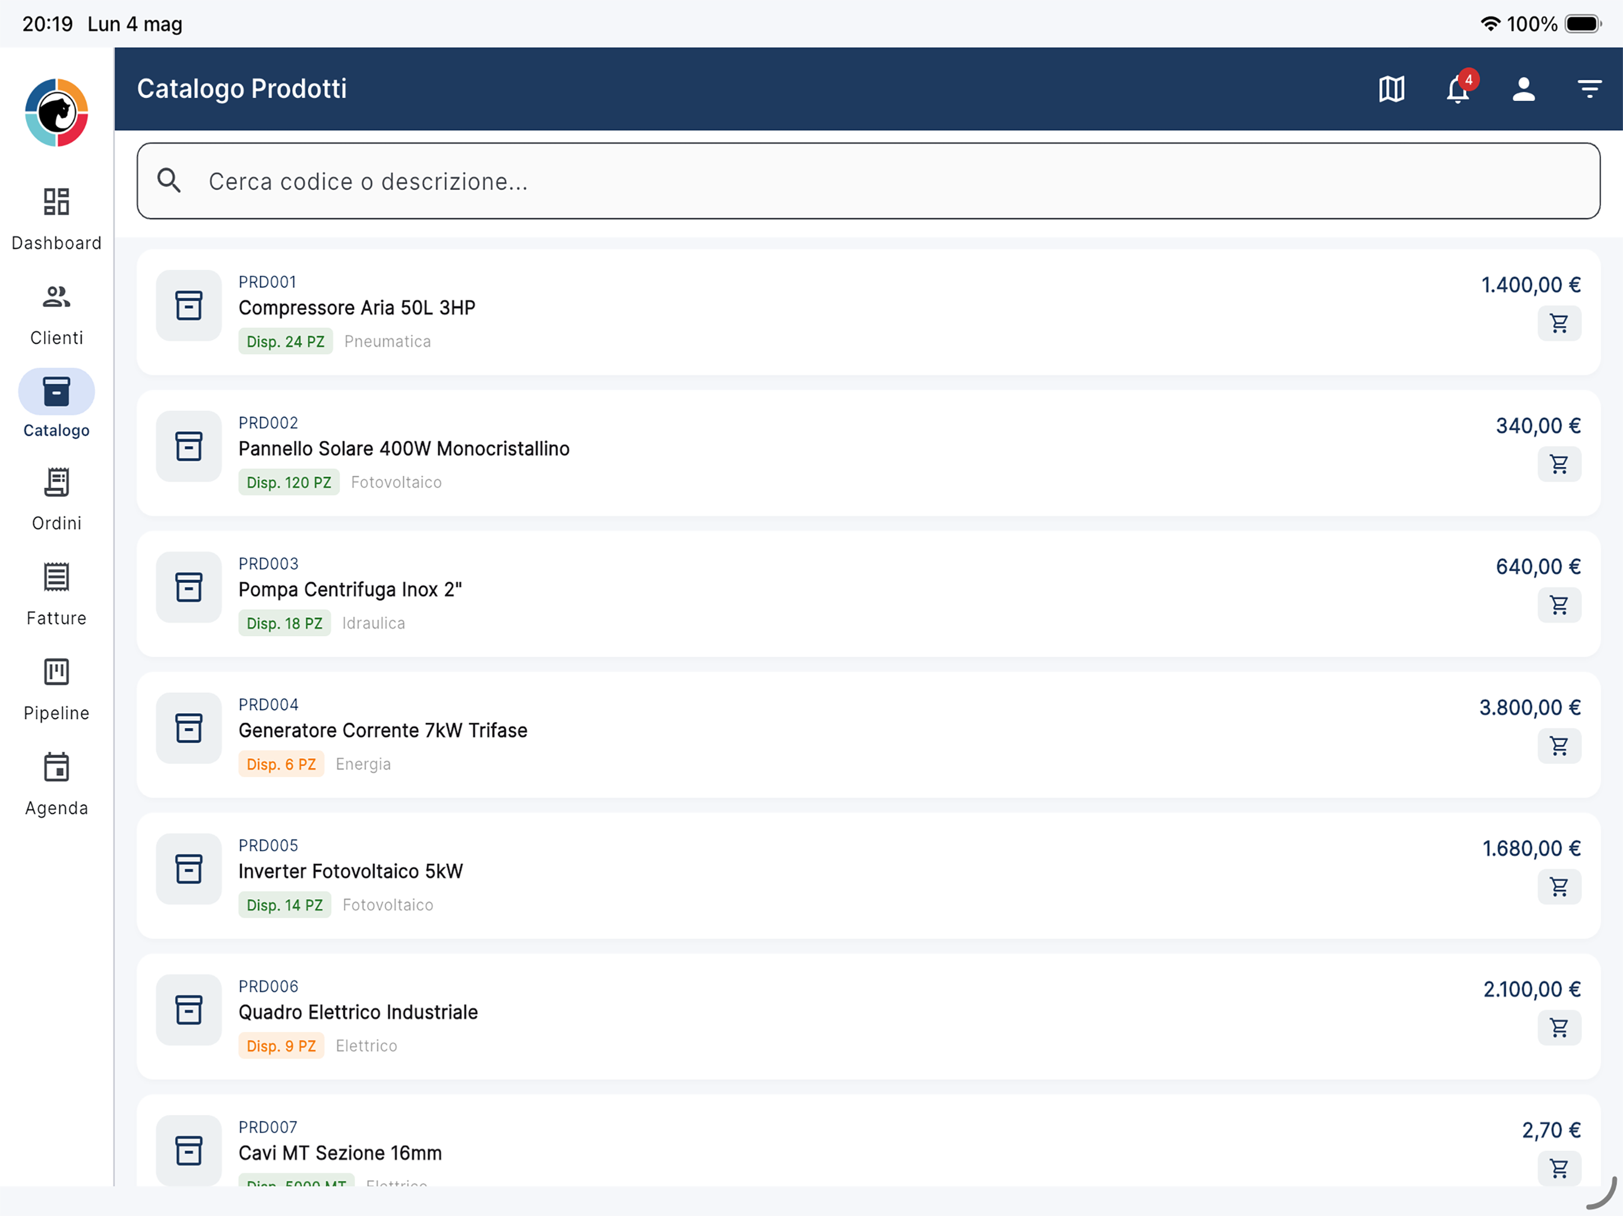The image size is (1623, 1216).
Task: Open the map icon in header
Action: coord(1391,90)
